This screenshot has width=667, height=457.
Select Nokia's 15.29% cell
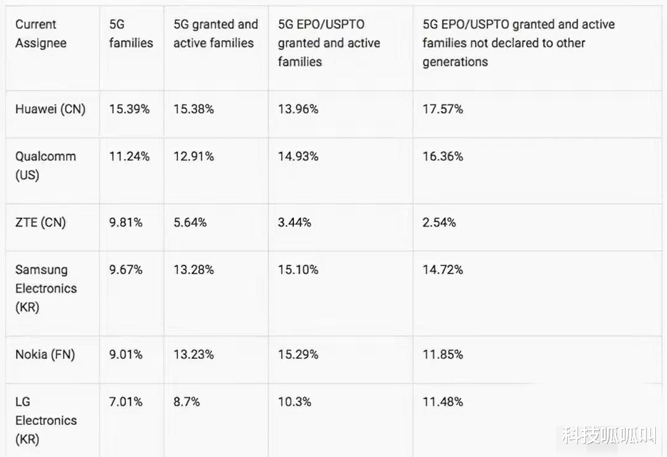298,354
